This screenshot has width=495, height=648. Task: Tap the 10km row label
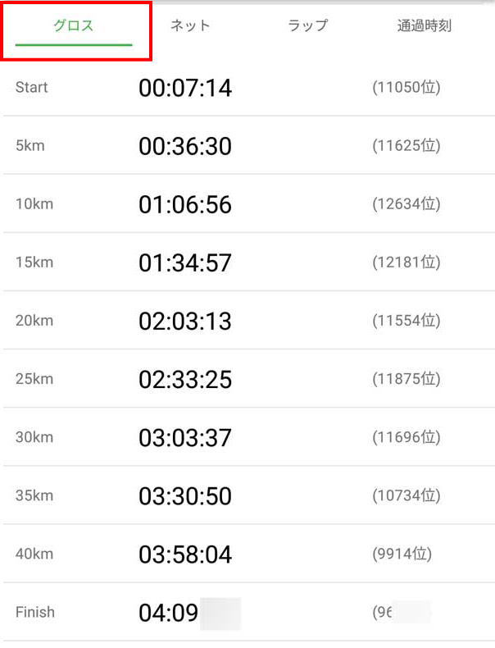(x=34, y=204)
